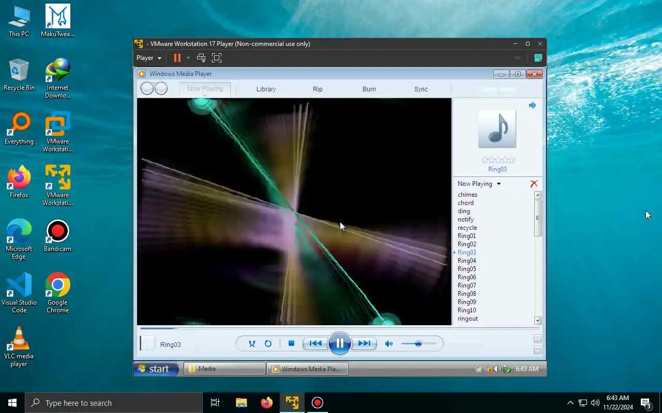Select recycle in the playlist
Image resolution: width=662 pixels, height=413 pixels.
pos(467,228)
